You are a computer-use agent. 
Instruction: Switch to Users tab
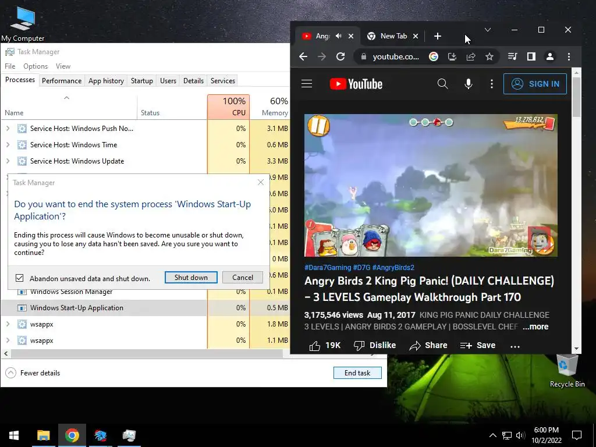pyautogui.click(x=168, y=80)
